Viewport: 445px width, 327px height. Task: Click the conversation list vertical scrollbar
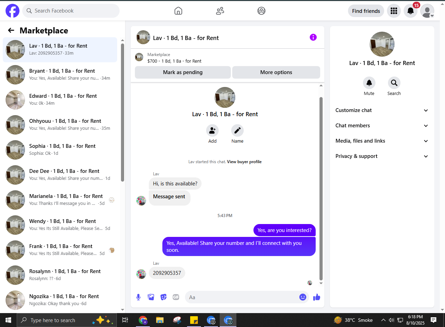coord(122,112)
